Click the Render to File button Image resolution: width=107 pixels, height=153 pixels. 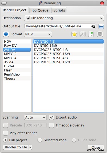tap(16, 147)
